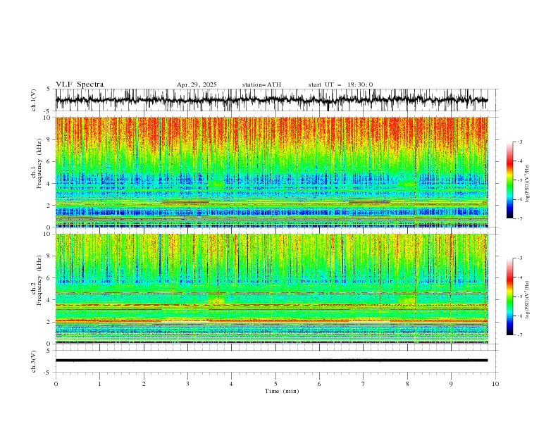The width and height of the screenshot is (558, 431).
Task: Click the lower color bar log(PSD) label
Action: click(527, 299)
